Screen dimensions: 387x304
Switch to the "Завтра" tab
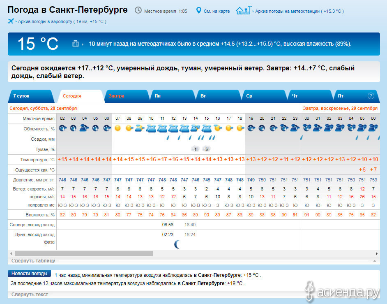tap(127, 96)
